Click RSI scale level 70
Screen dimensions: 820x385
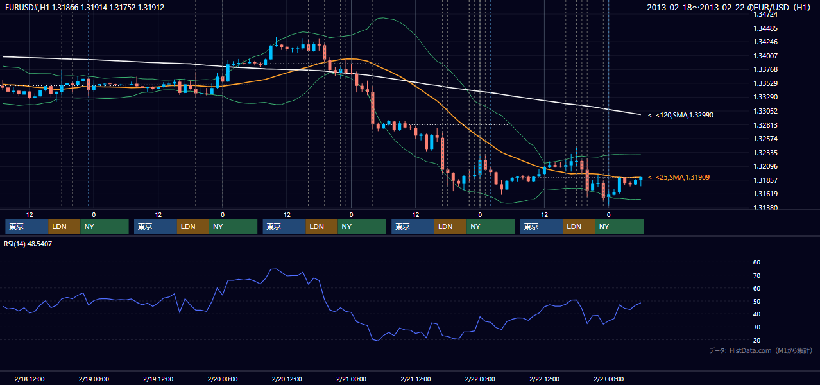tap(757, 275)
